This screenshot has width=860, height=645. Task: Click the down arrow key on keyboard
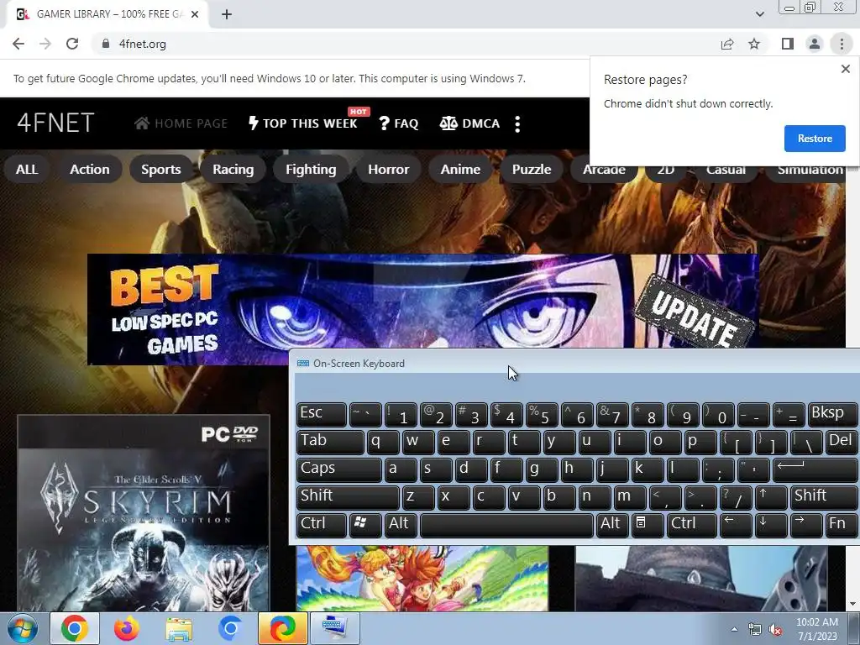[x=771, y=524]
